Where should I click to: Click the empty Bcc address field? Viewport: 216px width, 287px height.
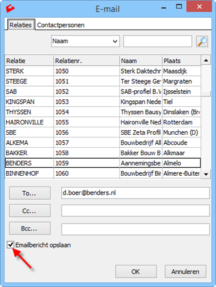click(x=135, y=229)
